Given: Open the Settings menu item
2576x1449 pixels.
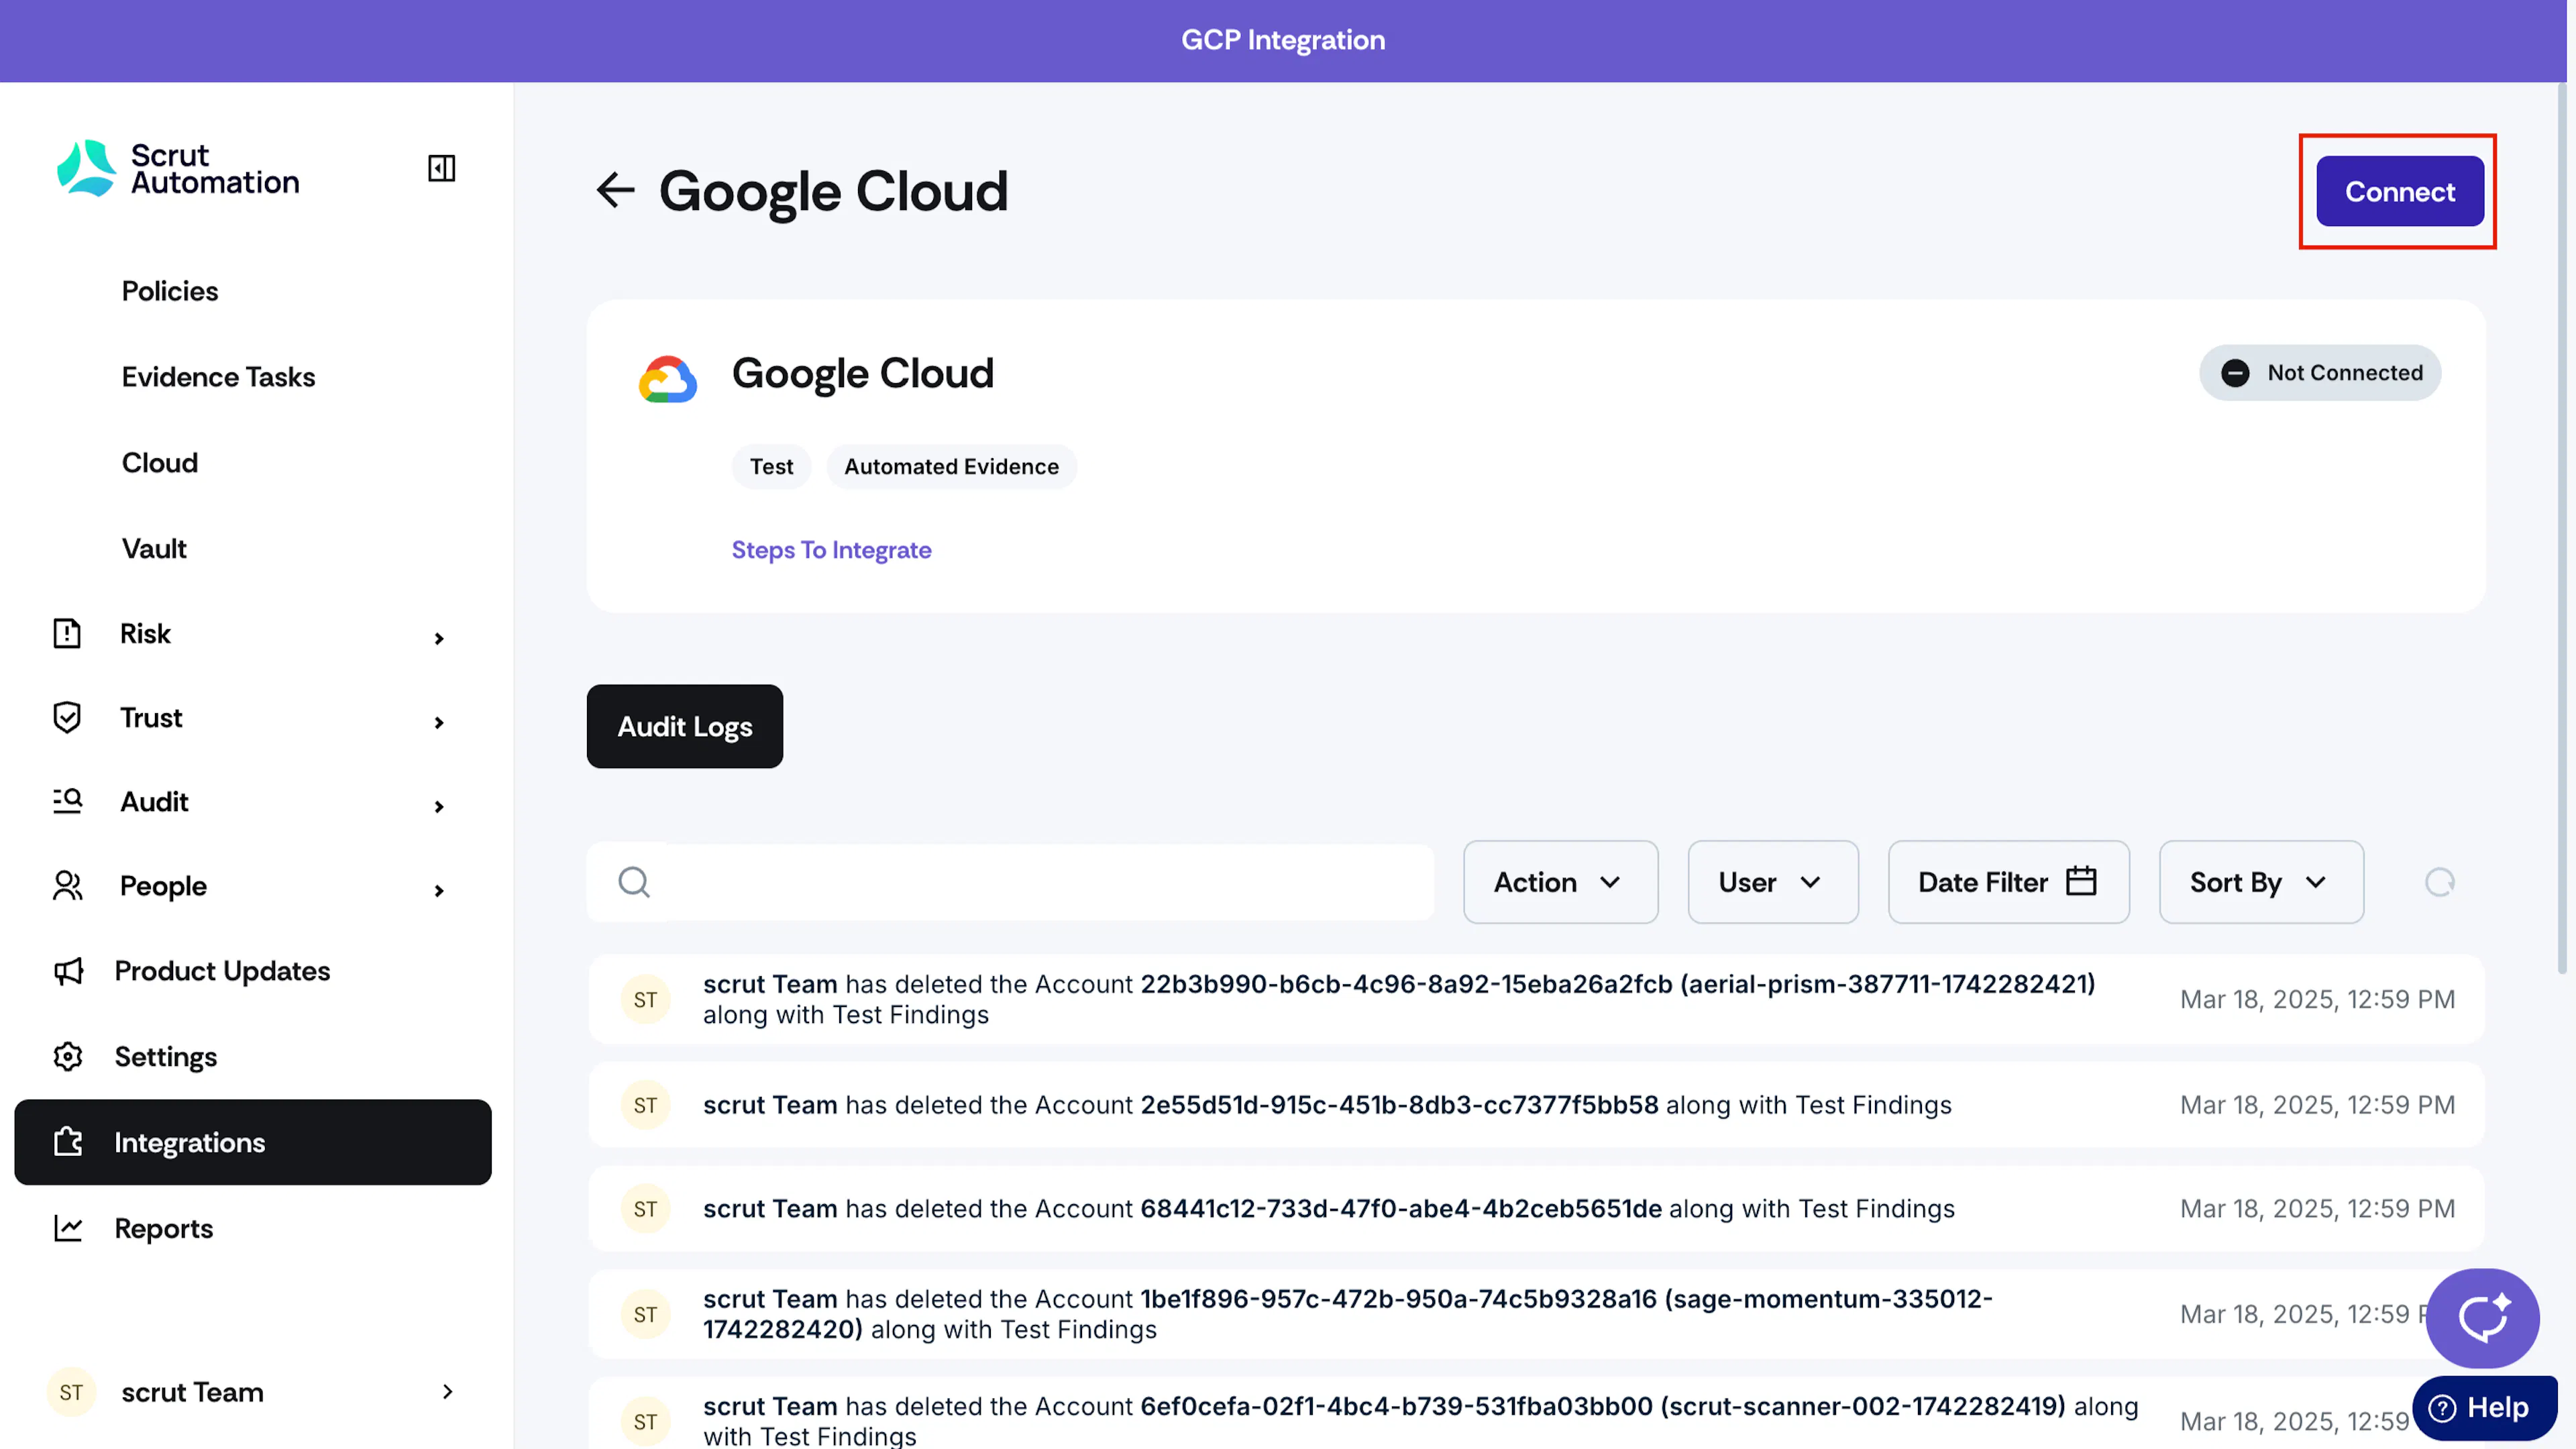Looking at the screenshot, I should [x=166, y=1057].
